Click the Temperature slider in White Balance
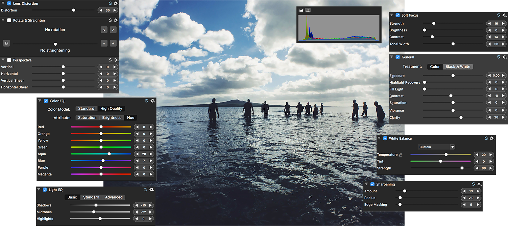The height and width of the screenshot is (226, 508). [440, 154]
